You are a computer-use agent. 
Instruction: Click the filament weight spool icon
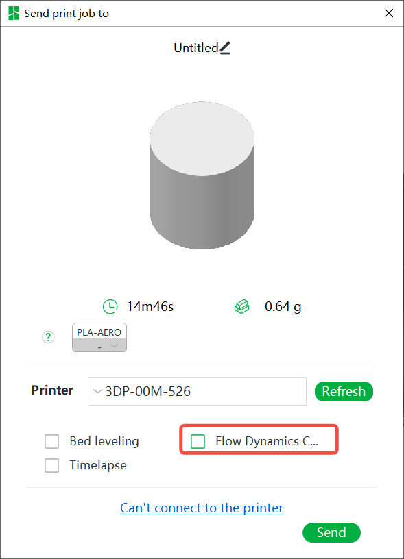point(241,307)
